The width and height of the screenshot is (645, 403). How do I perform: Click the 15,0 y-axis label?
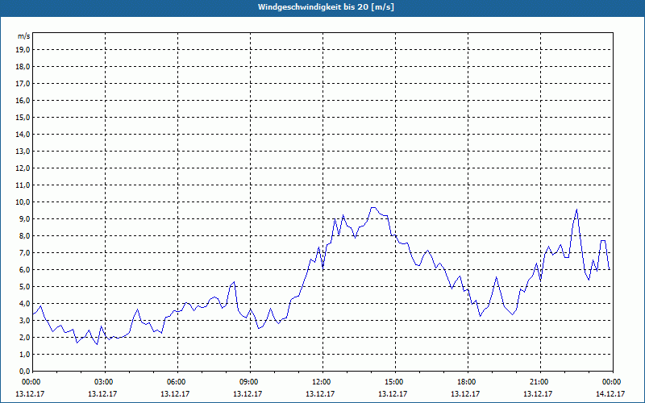point(23,117)
